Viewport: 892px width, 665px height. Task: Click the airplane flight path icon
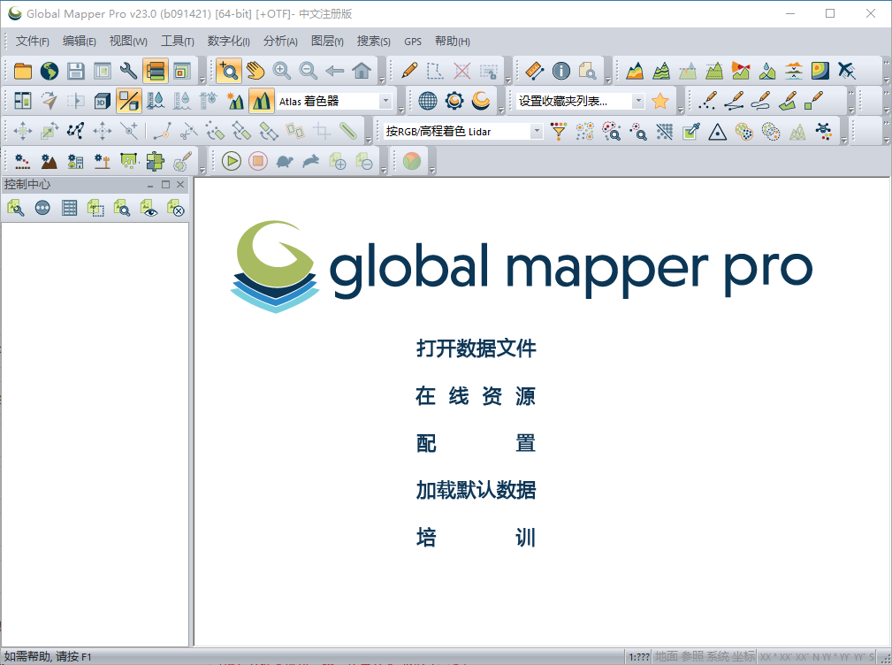click(x=847, y=71)
